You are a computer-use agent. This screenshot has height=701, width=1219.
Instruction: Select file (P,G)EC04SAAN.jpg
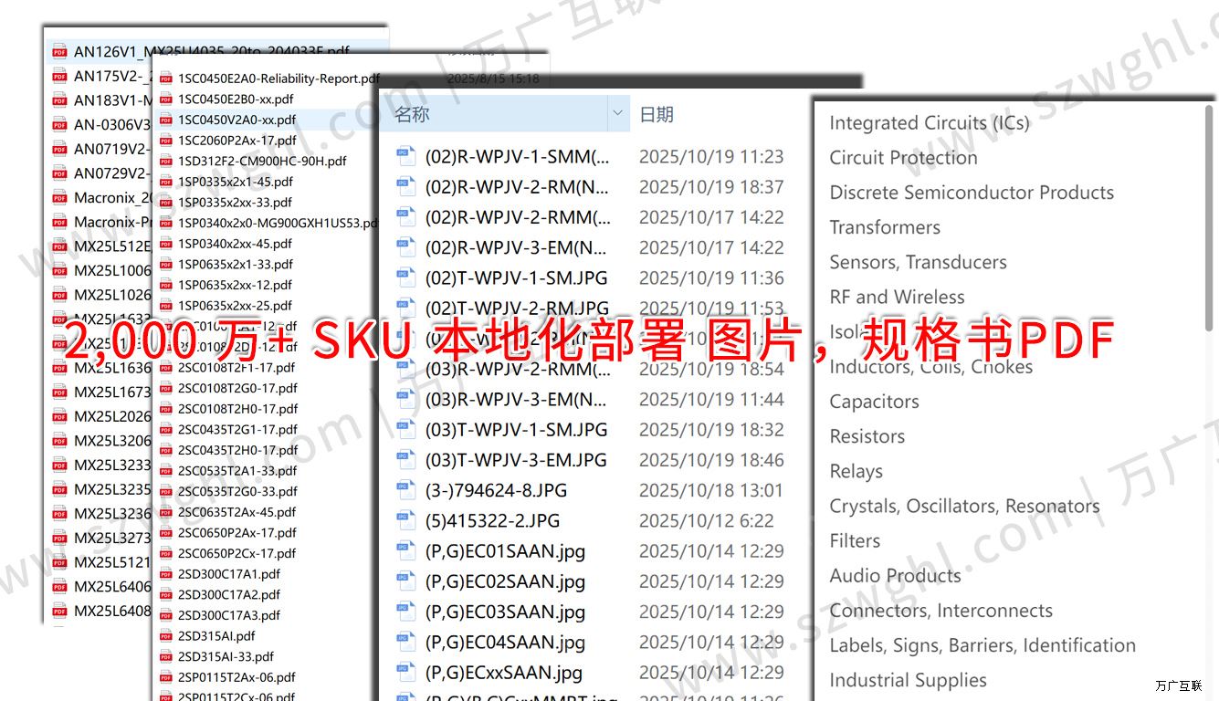[505, 643]
